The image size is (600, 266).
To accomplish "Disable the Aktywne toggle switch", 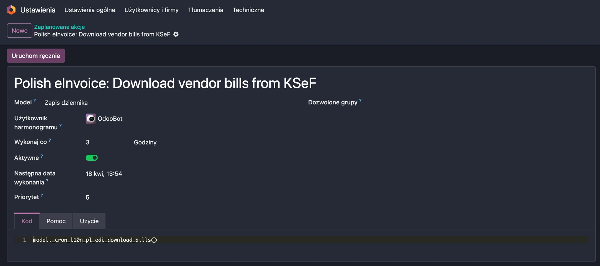I will (92, 158).
